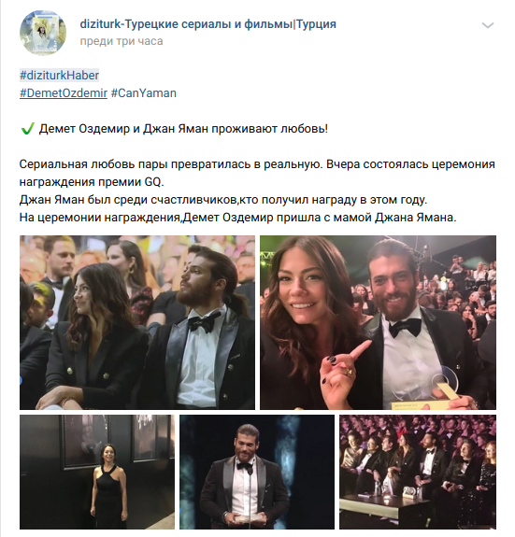Screen dimensions: 515x537
Task: Open the #CanYaman hashtag
Action: pos(144,93)
